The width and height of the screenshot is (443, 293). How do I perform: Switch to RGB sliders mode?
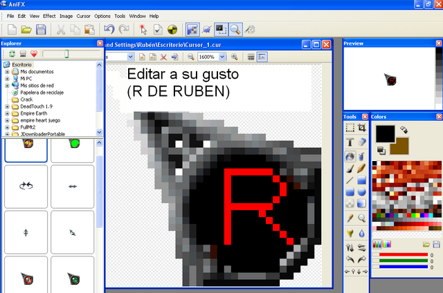click(x=377, y=244)
